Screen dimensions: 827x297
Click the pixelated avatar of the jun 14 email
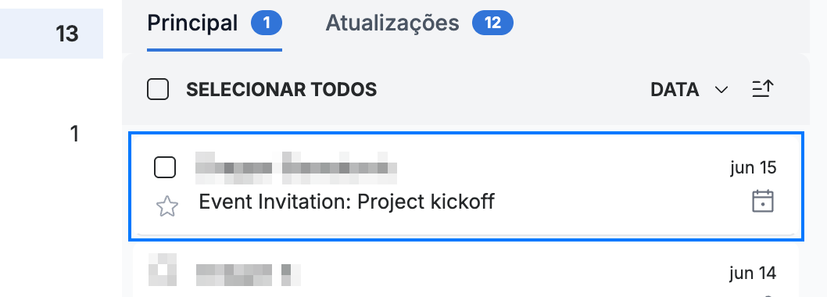162,270
